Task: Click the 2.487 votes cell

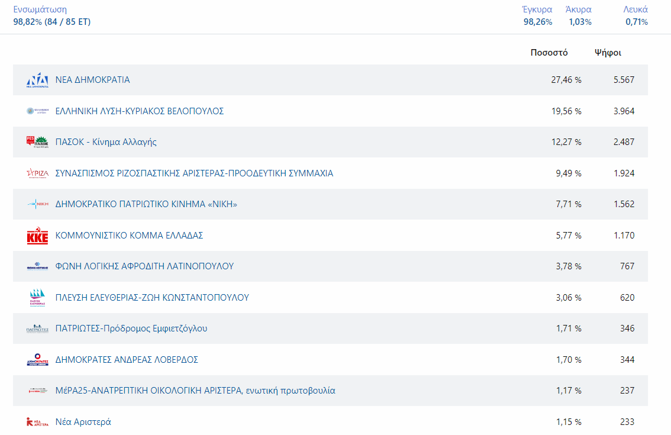Action: click(x=624, y=142)
